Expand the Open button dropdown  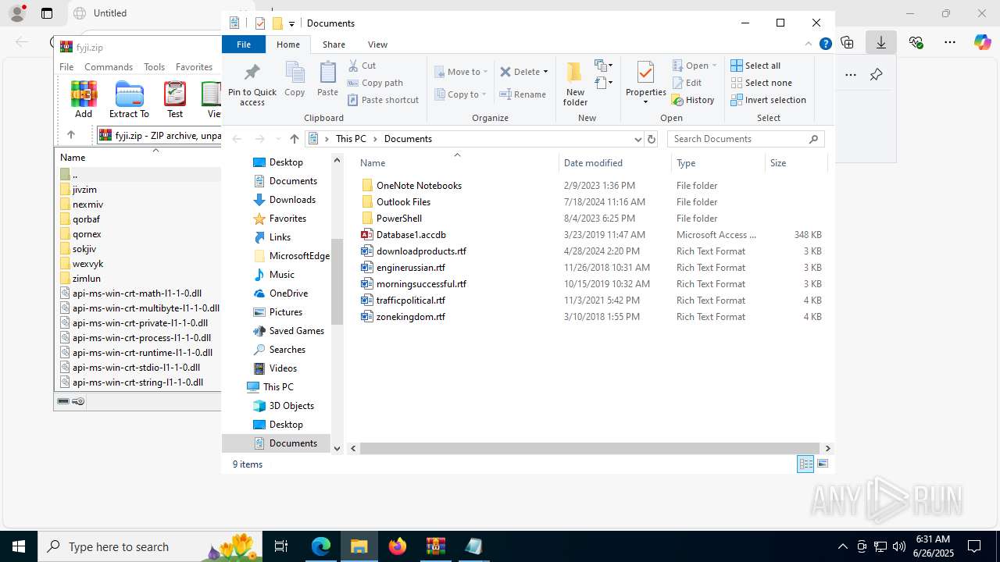click(714, 66)
